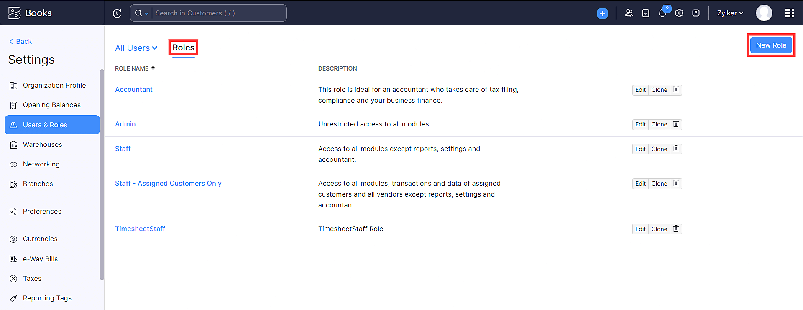Open the recent activity clock icon
The height and width of the screenshot is (310, 803).
117,13
